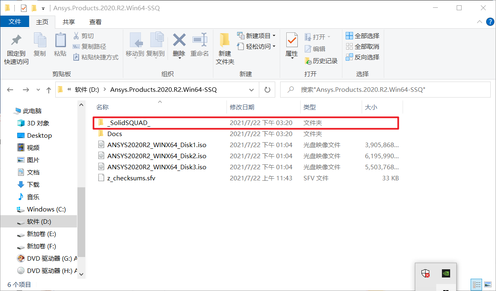The image size is (496, 291).
Task: Switch to the Home (主页) tab
Action: point(42,22)
